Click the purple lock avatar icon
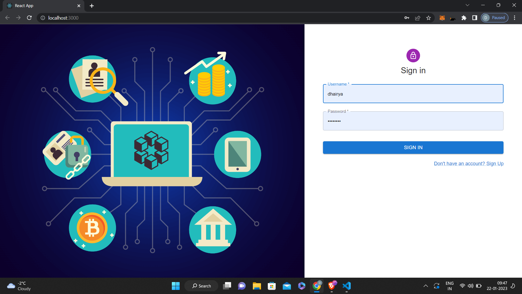Image resolution: width=522 pixels, height=294 pixels. coord(413,56)
